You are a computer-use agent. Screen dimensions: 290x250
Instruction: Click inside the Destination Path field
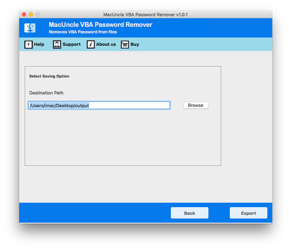[99, 105]
